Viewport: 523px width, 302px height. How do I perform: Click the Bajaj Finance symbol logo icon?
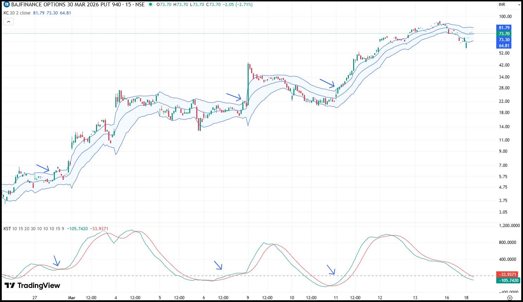tap(7, 5)
